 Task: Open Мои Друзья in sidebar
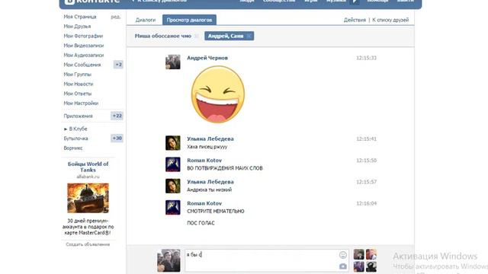tap(77, 27)
